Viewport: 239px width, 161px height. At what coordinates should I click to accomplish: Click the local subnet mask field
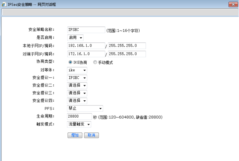point(127,46)
